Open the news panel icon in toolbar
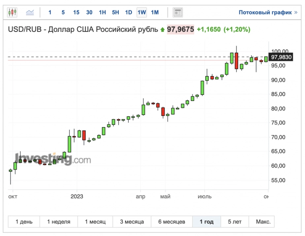Image resolution: width=305 pixels, height=236 pixels. (x=177, y=12)
